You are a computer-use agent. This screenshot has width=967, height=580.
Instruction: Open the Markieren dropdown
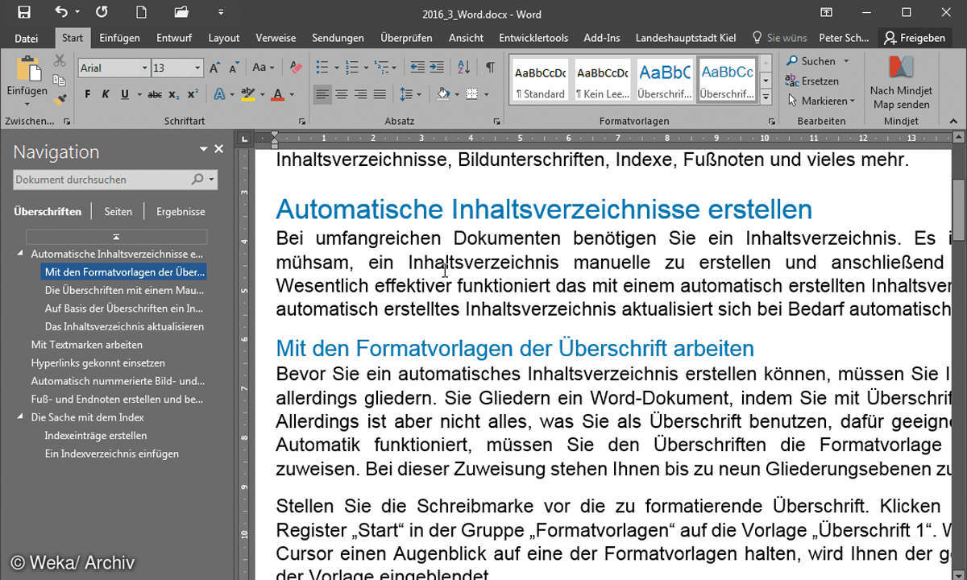820,101
